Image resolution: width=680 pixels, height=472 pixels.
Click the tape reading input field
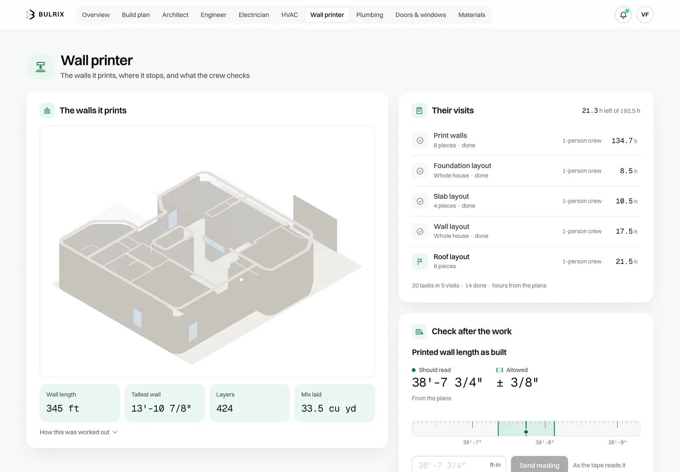point(459,465)
